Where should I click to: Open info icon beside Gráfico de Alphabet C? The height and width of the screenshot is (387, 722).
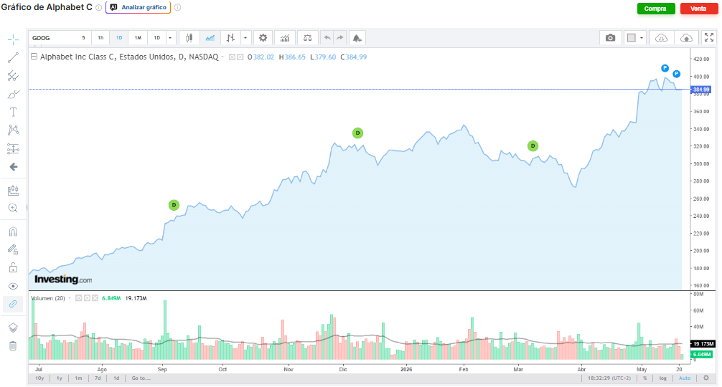click(x=98, y=7)
